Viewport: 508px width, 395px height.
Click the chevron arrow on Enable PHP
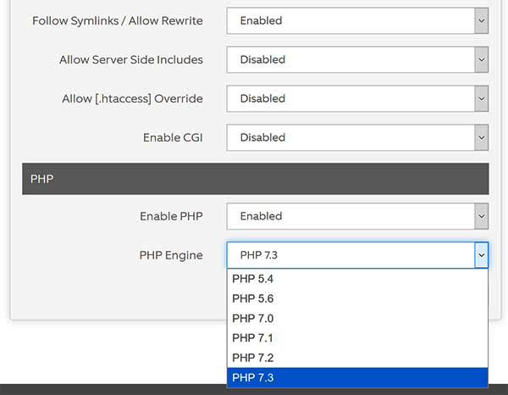pos(482,216)
